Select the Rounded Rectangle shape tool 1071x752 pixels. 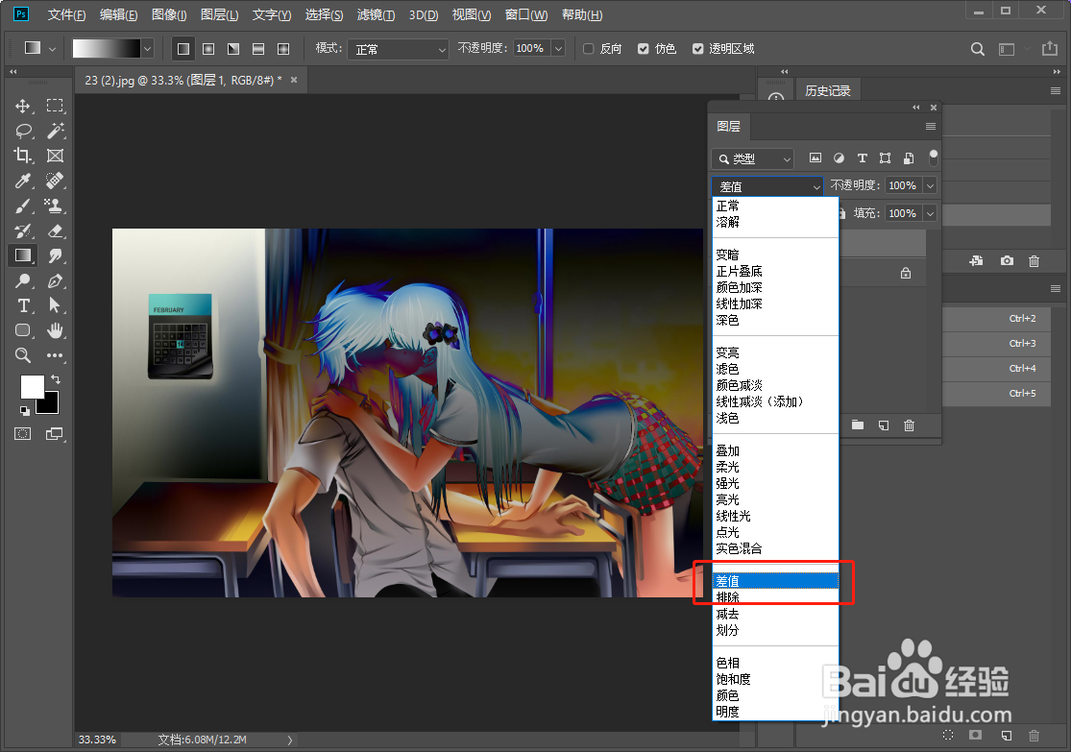pyautogui.click(x=23, y=330)
